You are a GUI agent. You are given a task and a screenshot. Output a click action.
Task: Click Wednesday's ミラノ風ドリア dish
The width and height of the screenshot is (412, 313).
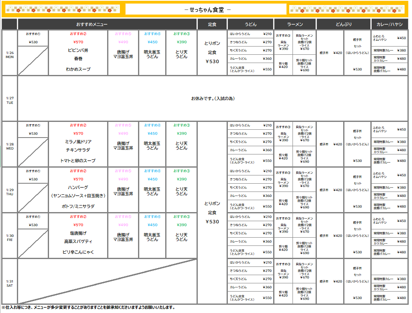[78, 142]
